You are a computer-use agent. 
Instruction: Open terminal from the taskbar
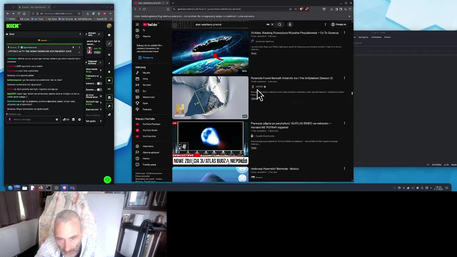(x=49, y=188)
